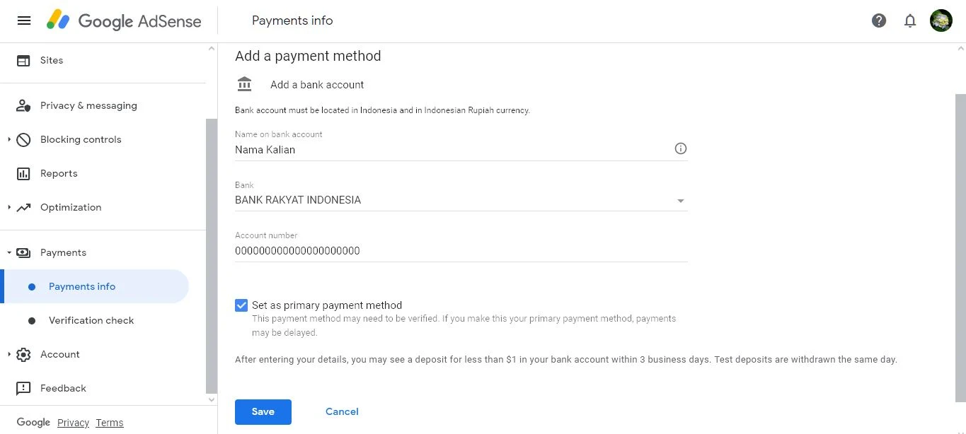Click the Sites icon in sidebar
966x434 pixels.
23,61
